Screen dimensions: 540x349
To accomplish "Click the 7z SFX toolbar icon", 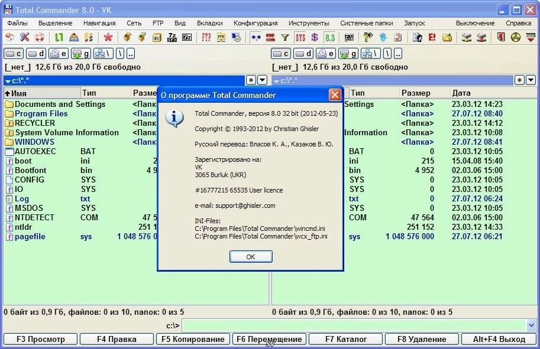I will pyautogui.click(x=172, y=37).
